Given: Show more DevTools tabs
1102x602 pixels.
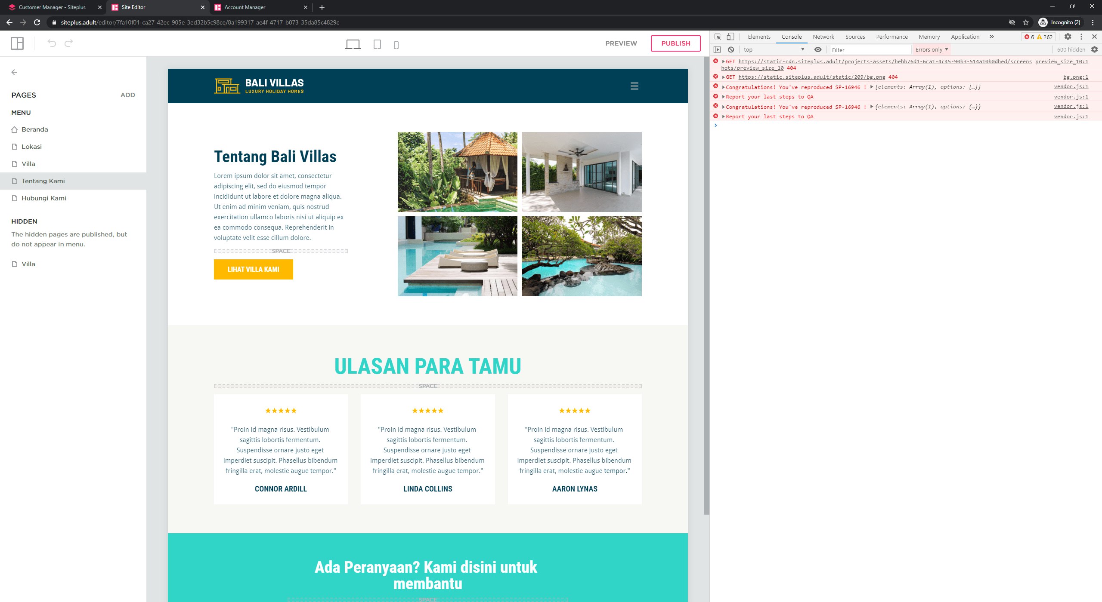Looking at the screenshot, I should 991,37.
